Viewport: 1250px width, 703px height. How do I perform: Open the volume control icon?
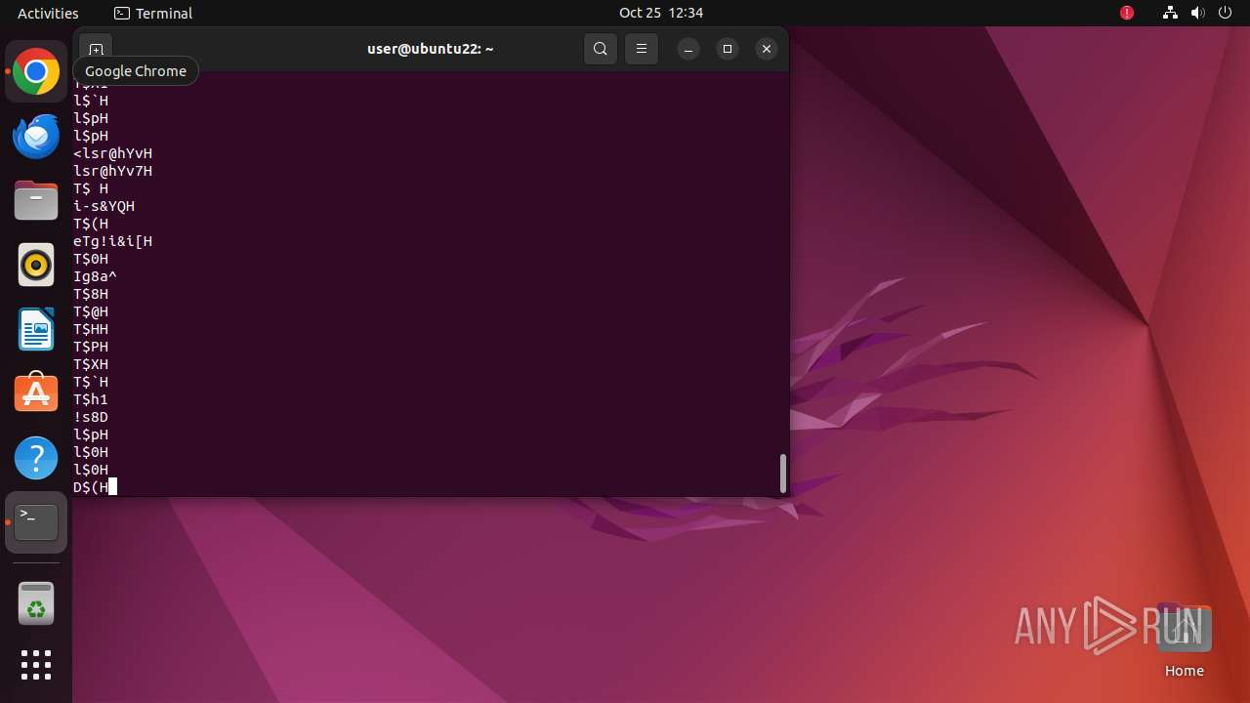(1198, 13)
